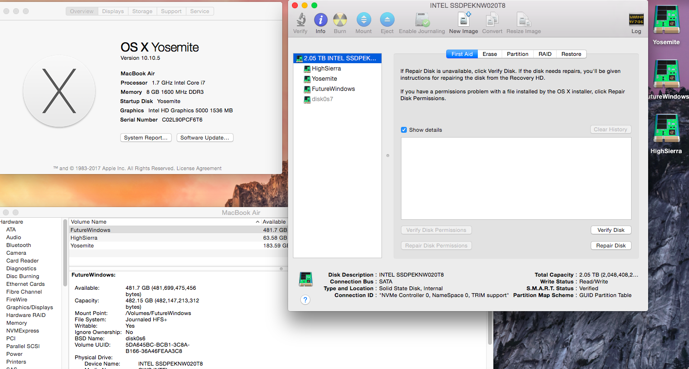Screen dimensions: 689x369
Task: Open the Log icon in Disk Utility
Action: pos(636,20)
